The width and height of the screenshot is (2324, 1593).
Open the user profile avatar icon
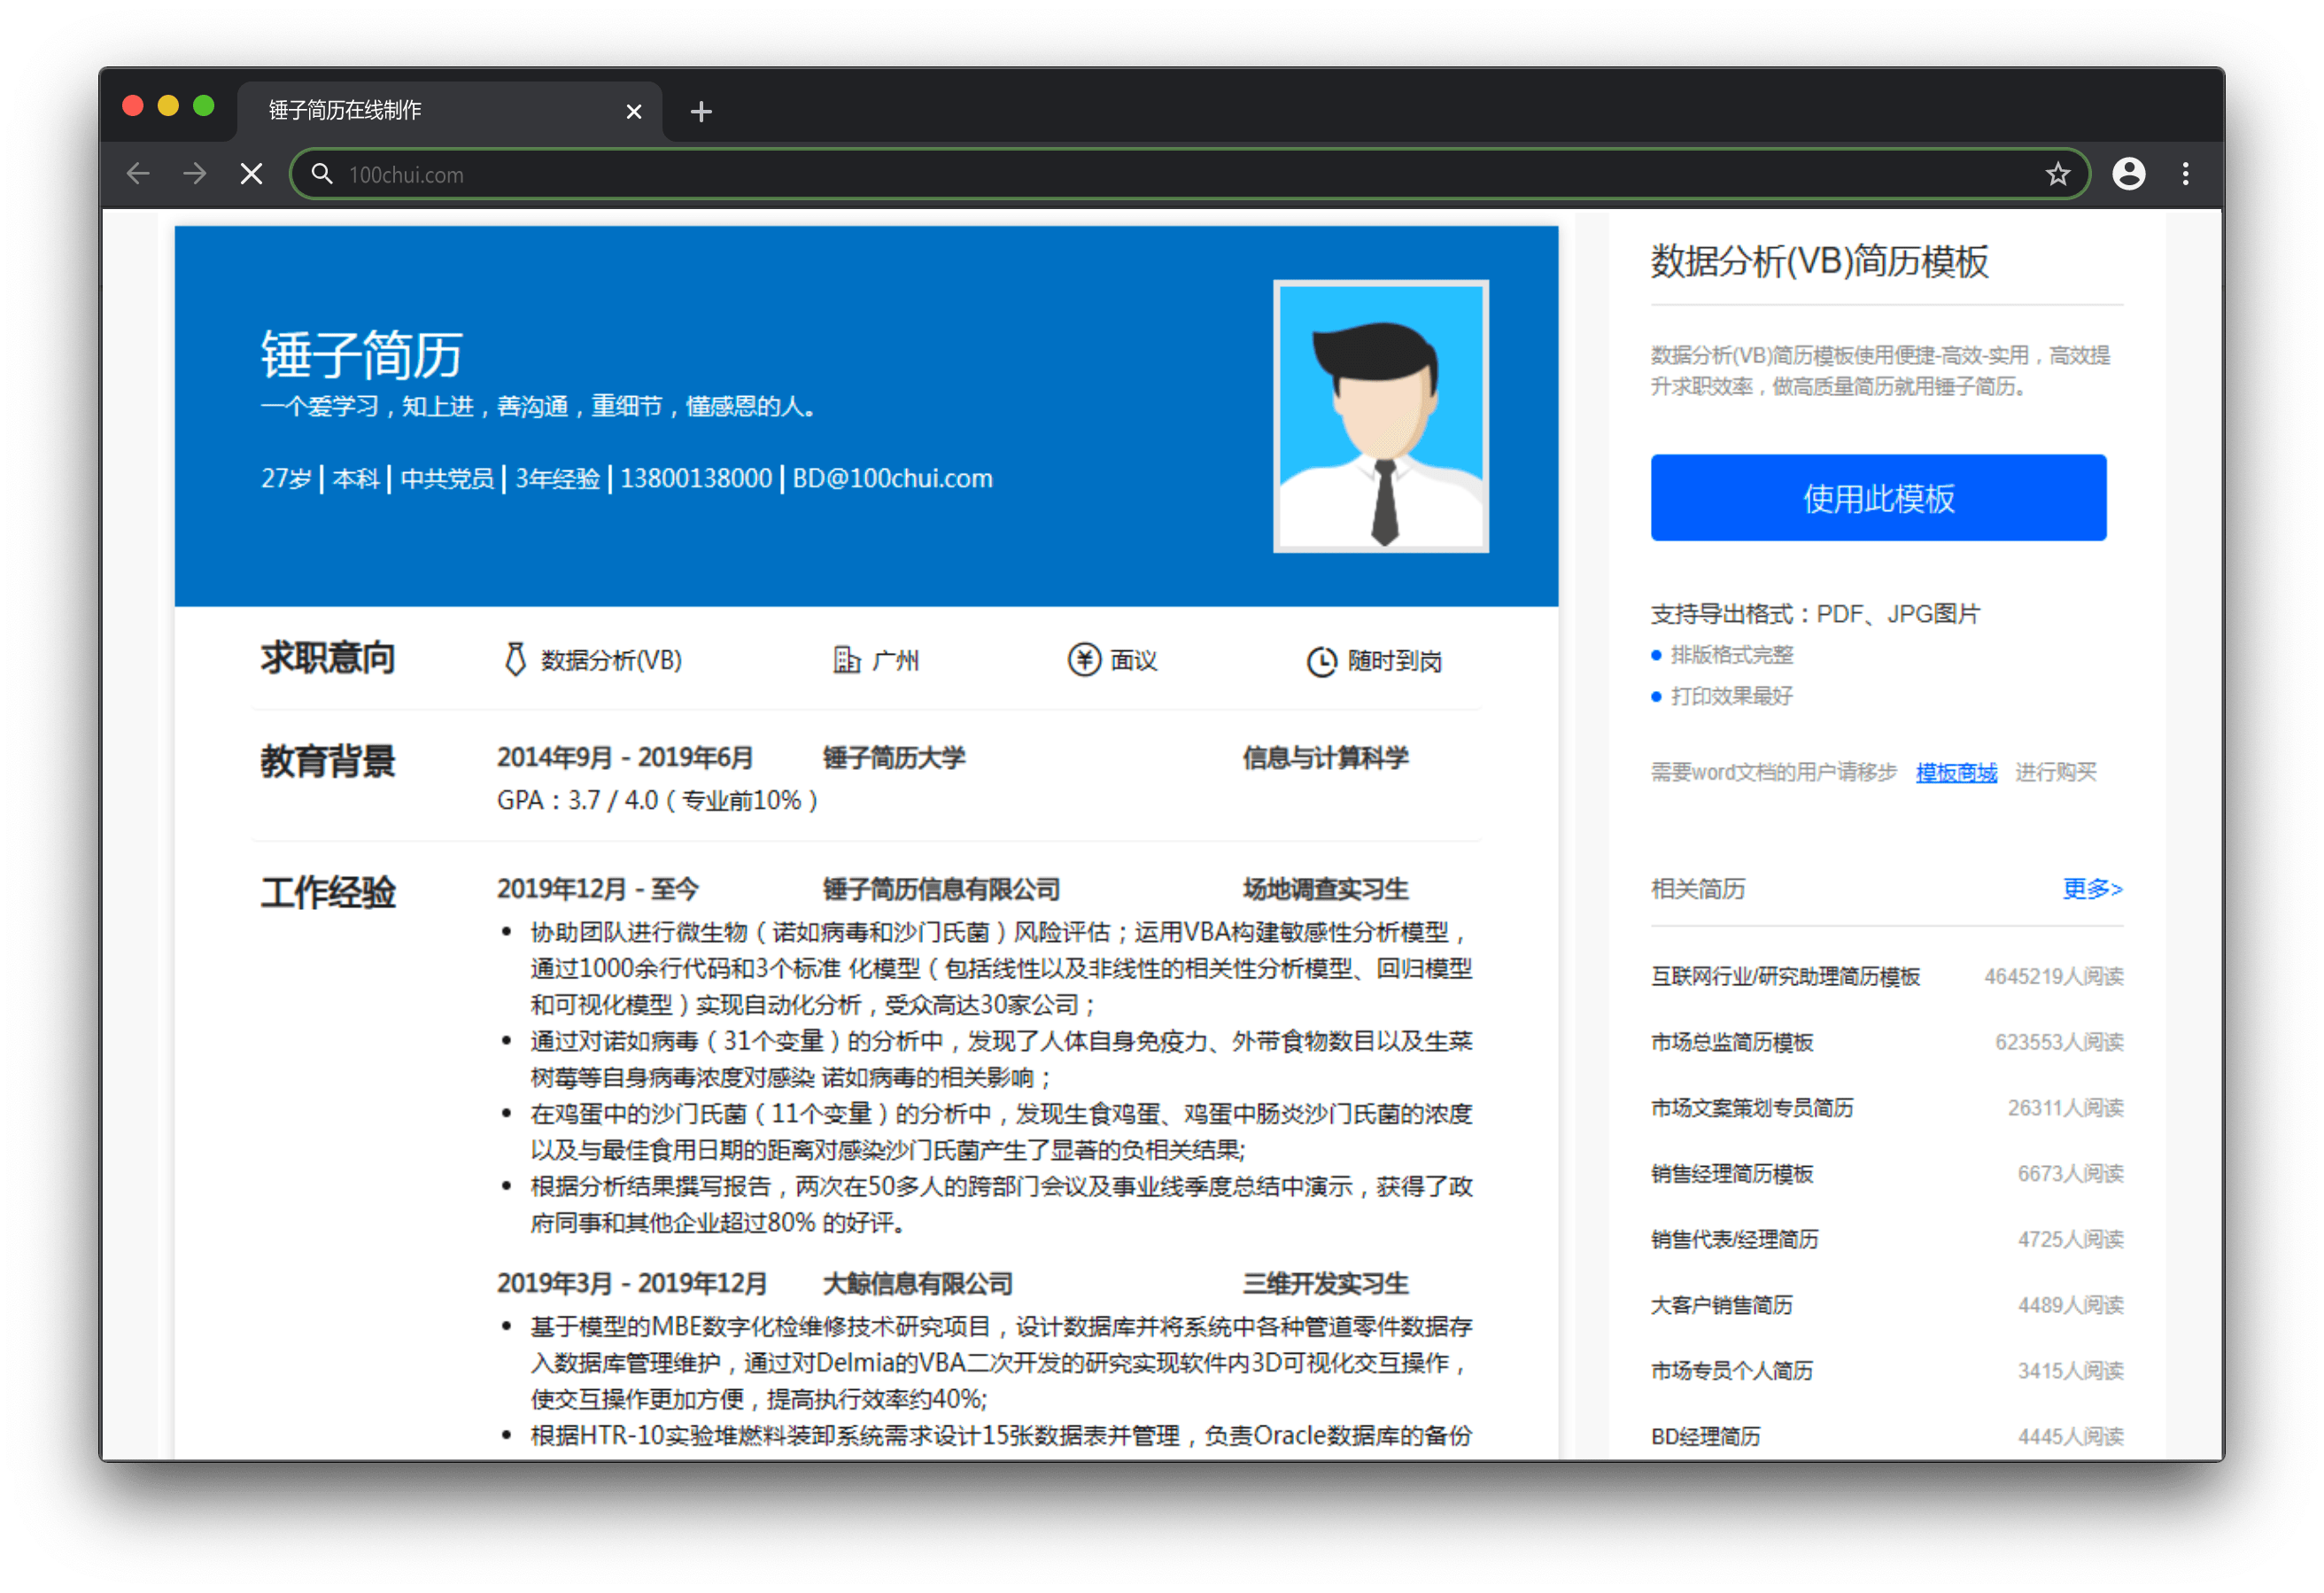[2128, 175]
